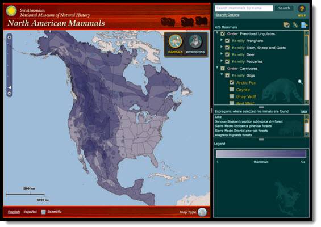
Task: Check the Coyote checkbox
Action: 232,89
